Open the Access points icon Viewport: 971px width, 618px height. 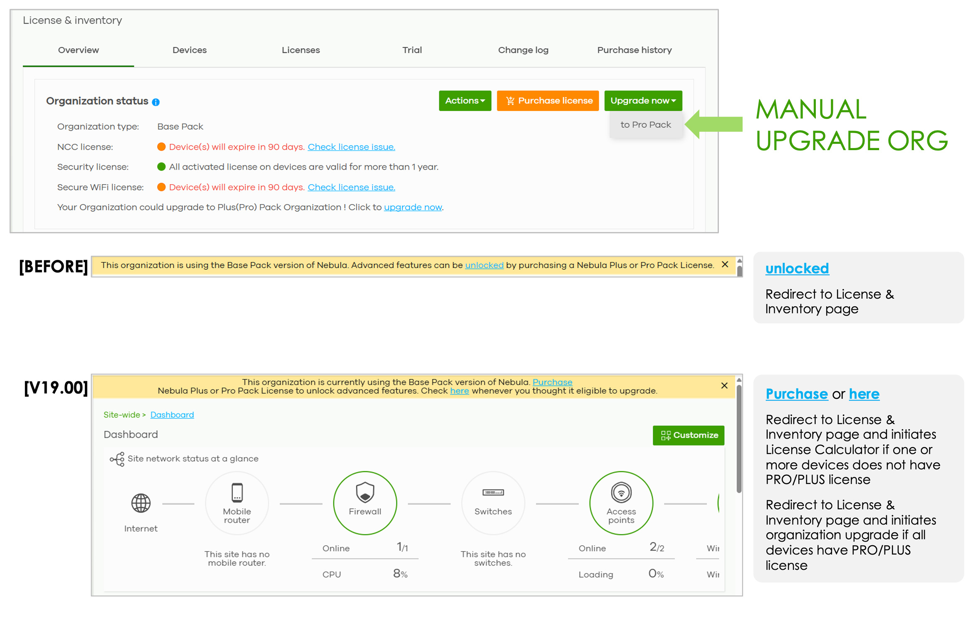pos(621,492)
